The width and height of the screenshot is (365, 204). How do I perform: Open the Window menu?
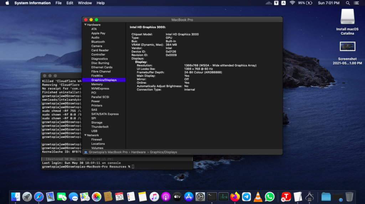(x=85, y=3)
